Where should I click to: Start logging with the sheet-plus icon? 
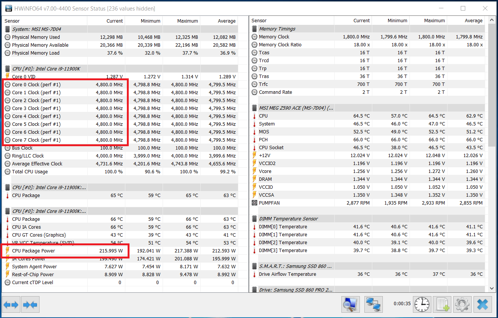tap(442, 304)
